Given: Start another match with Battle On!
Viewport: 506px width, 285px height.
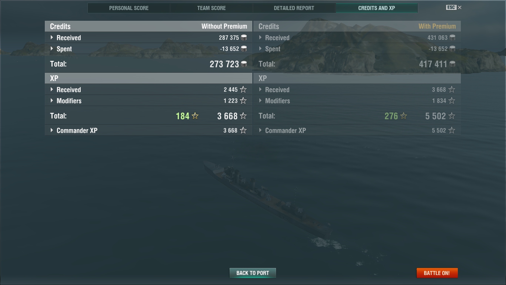Looking at the screenshot, I should coord(437,273).
